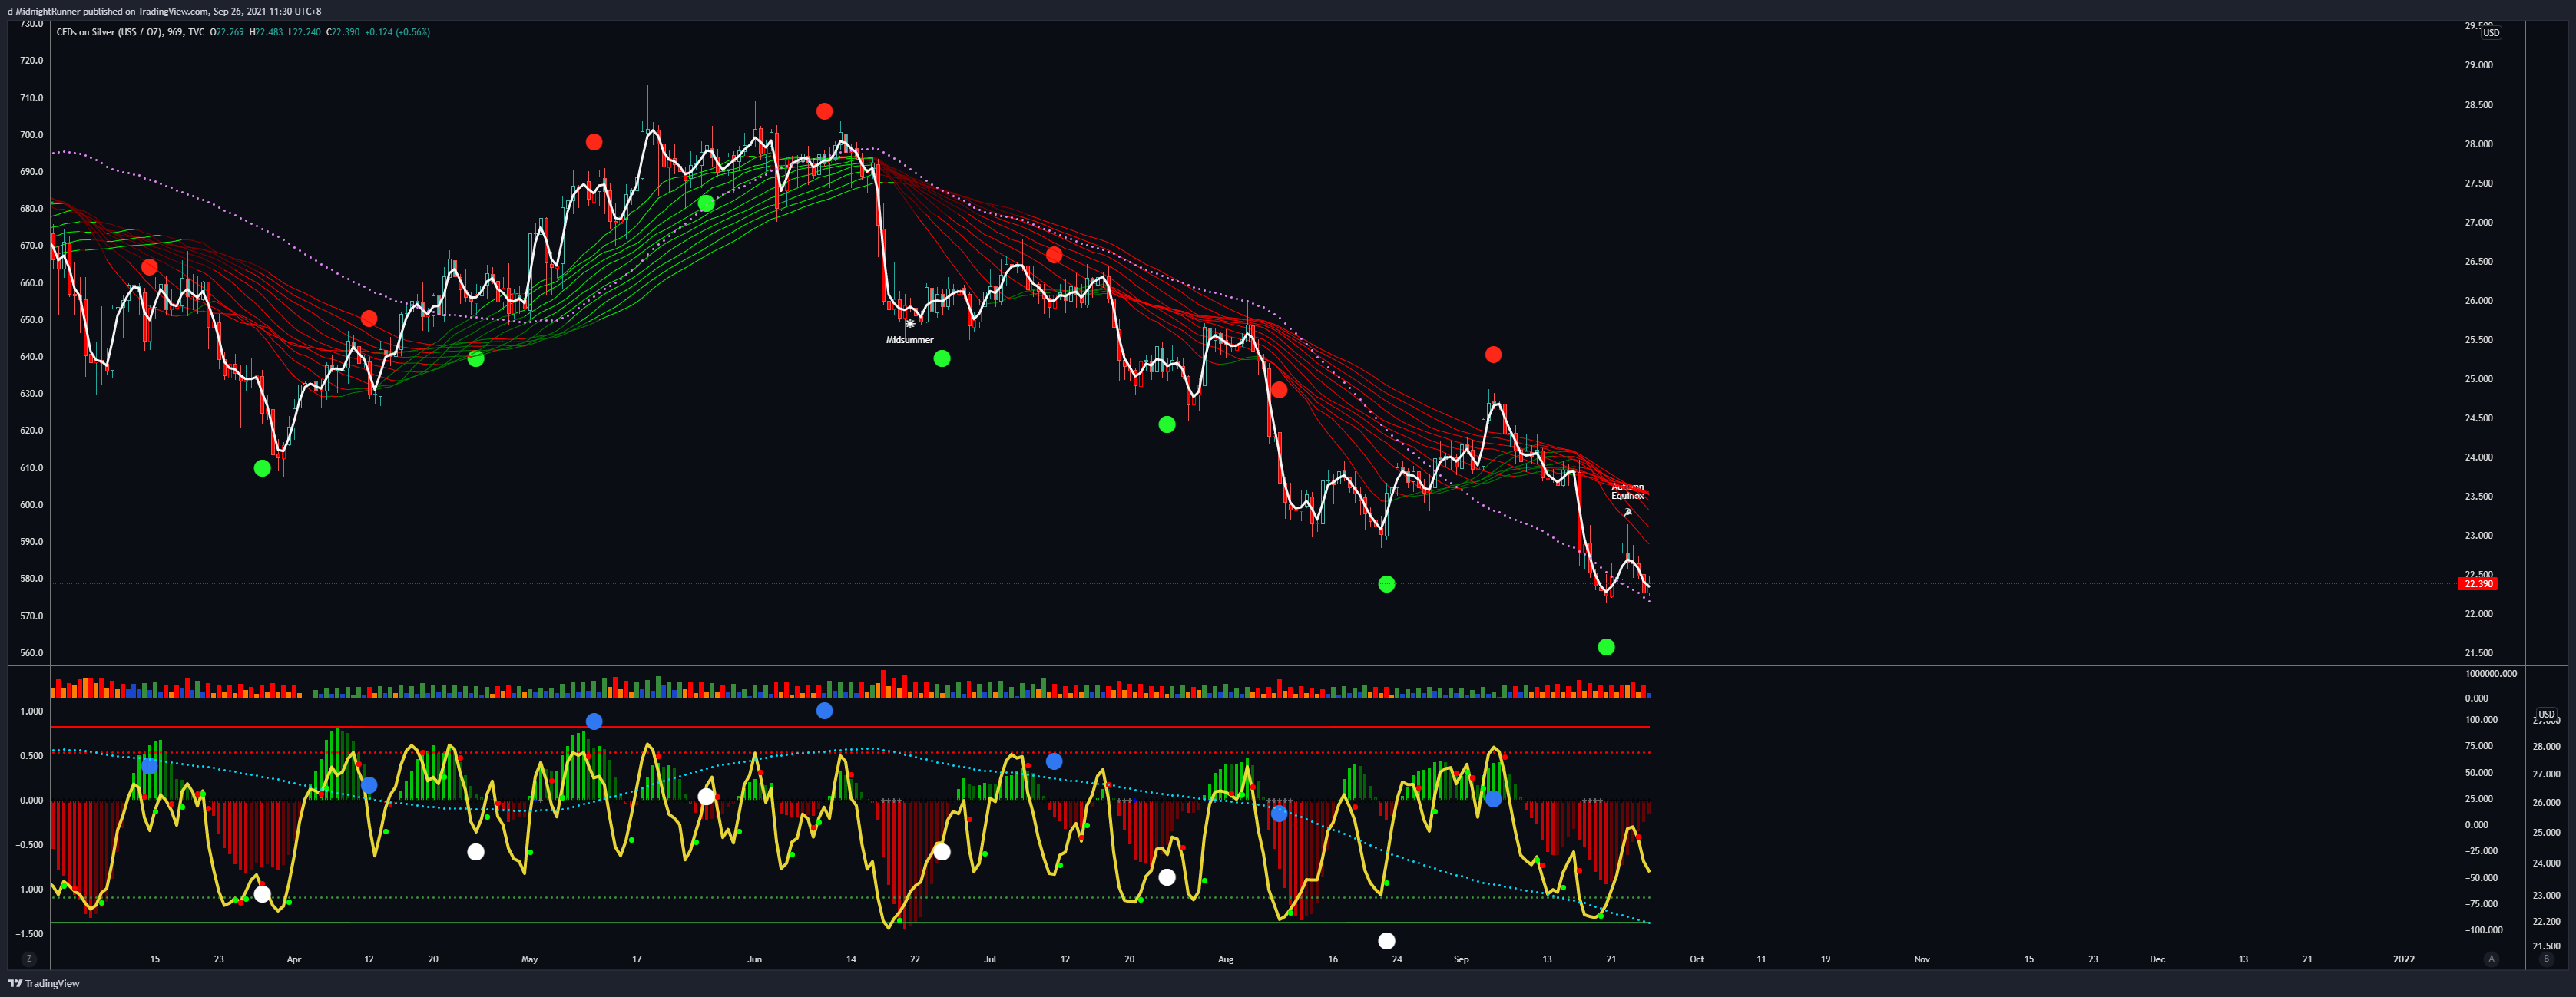2576x997 pixels.
Task: Click the Aug label on the time axis
Action: (x=1226, y=959)
